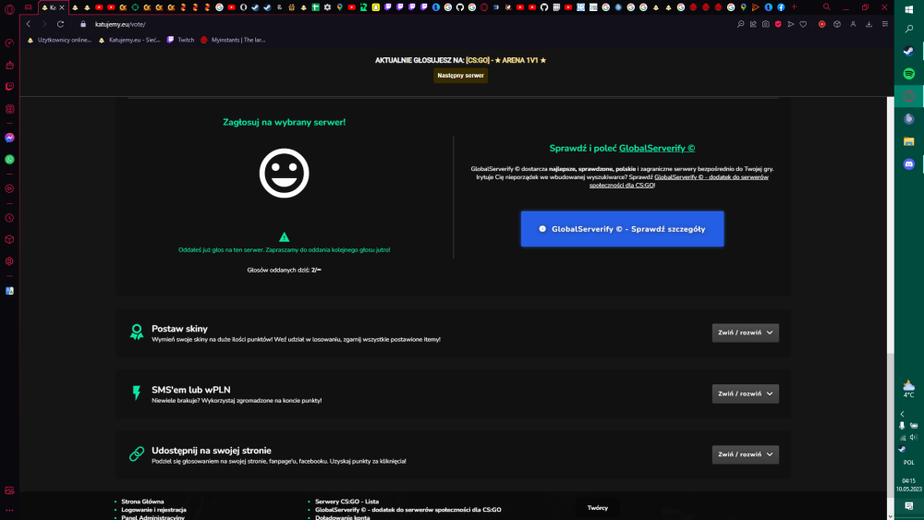The width and height of the screenshot is (924, 520).
Task: Open 'Serwery CS:GO - Lista' footer link
Action: pyautogui.click(x=347, y=502)
